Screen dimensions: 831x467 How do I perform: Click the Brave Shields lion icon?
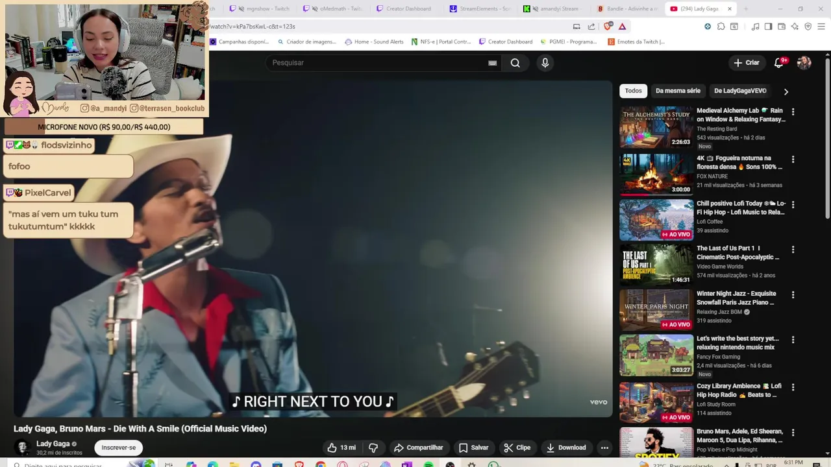click(608, 27)
